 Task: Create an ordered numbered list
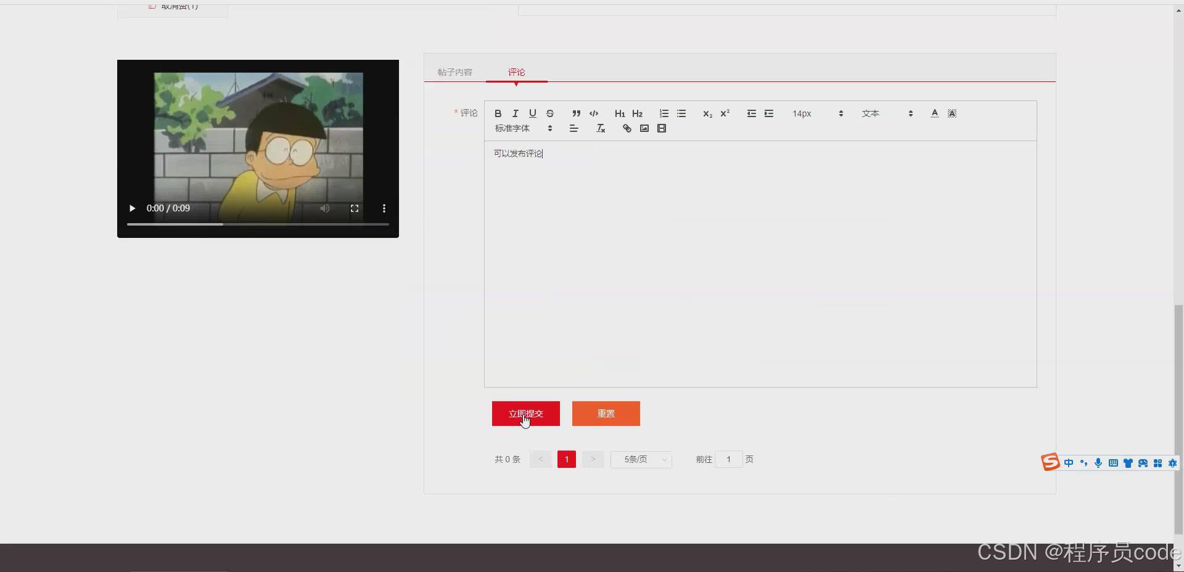[x=664, y=113]
